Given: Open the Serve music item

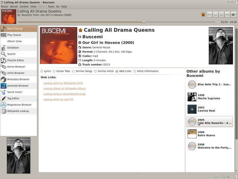Looking at the screenshot, I should pos(19,92).
